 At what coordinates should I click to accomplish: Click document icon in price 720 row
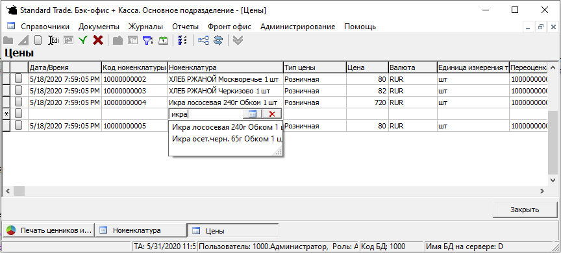19,102
